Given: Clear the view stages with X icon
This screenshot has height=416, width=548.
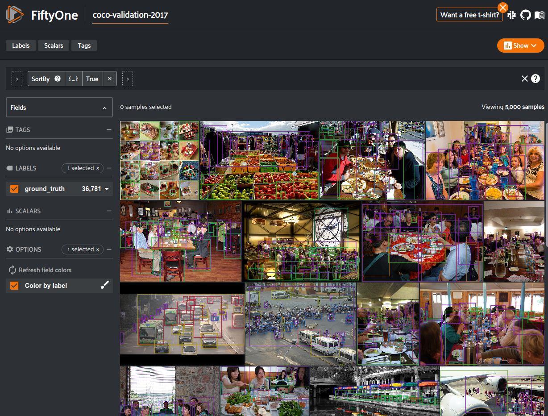Looking at the screenshot, I should click(525, 79).
